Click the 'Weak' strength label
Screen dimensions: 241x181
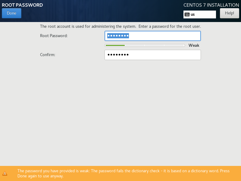coord(194,46)
